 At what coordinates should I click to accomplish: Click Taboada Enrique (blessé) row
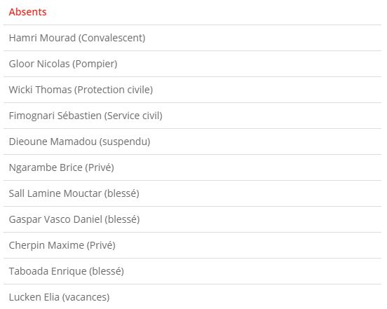(x=192, y=271)
